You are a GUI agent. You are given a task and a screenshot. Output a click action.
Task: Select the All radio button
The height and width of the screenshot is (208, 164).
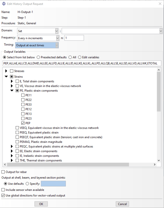click(x=70, y=57)
